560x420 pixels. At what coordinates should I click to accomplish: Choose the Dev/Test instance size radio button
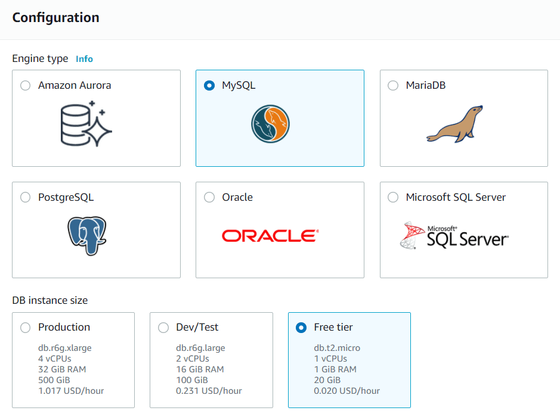tap(163, 328)
